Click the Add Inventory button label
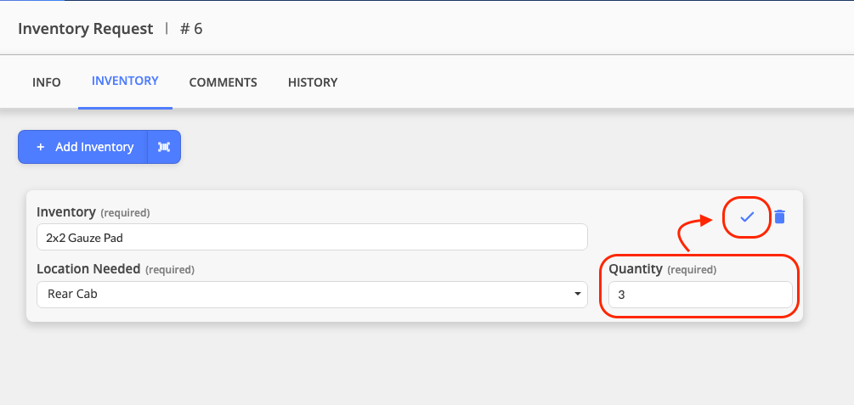 94,147
